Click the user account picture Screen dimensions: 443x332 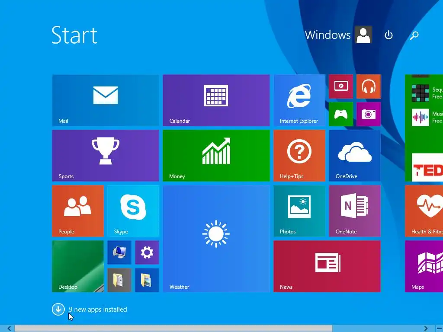363,35
